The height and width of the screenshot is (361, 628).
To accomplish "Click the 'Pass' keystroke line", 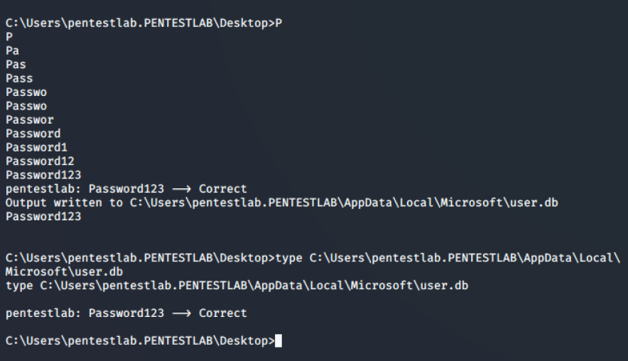I will [x=19, y=79].
